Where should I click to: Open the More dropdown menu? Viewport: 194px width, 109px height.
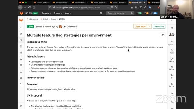coord(68,13)
